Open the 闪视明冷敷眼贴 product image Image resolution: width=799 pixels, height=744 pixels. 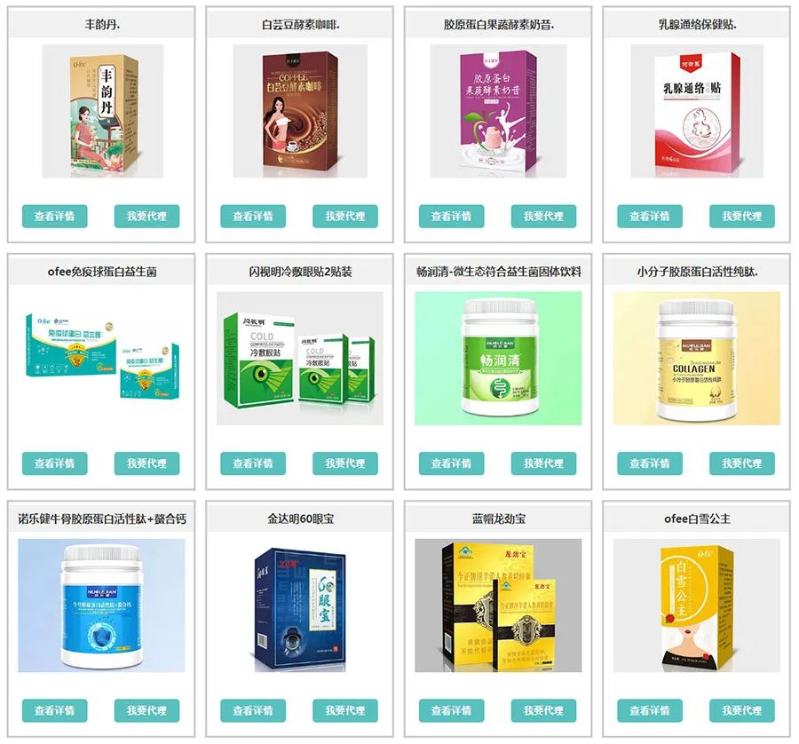[300, 359]
